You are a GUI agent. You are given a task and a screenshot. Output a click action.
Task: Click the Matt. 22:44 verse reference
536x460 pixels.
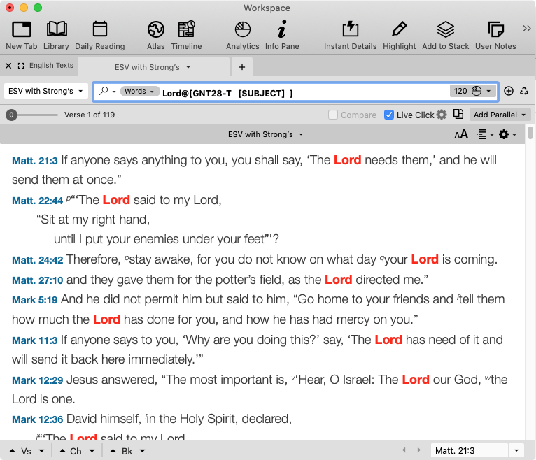click(x=36, y=201)
